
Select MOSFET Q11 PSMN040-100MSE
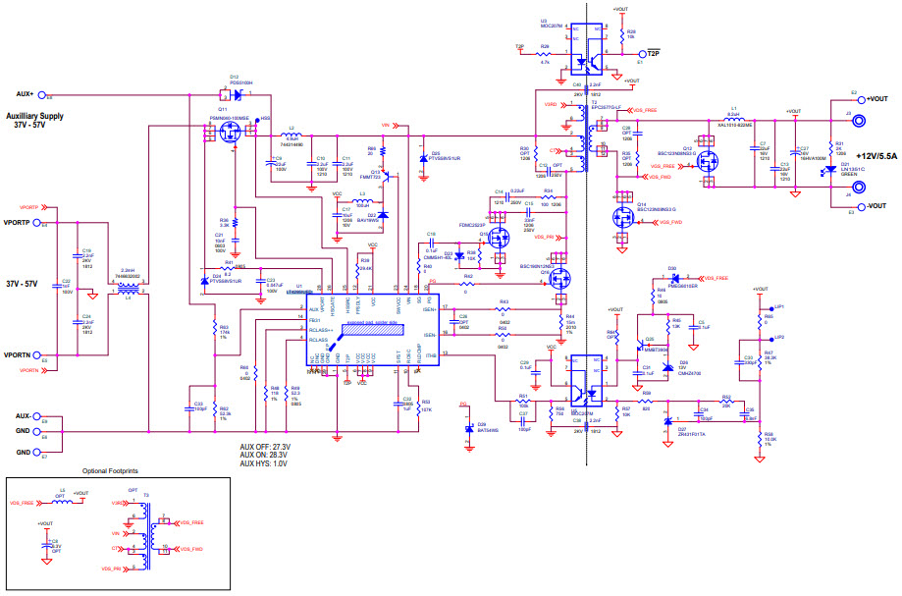230,130
